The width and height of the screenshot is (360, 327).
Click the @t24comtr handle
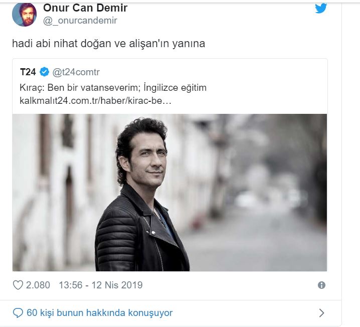pyautogui.click(x=76, y=72)
